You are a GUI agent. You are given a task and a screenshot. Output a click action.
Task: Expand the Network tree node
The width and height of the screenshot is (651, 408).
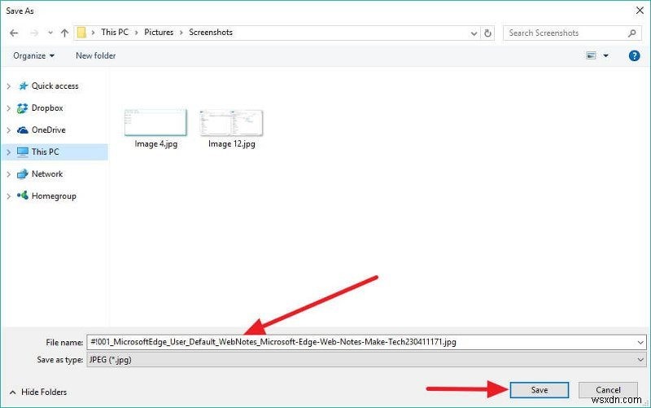click(x=8, y=174)
